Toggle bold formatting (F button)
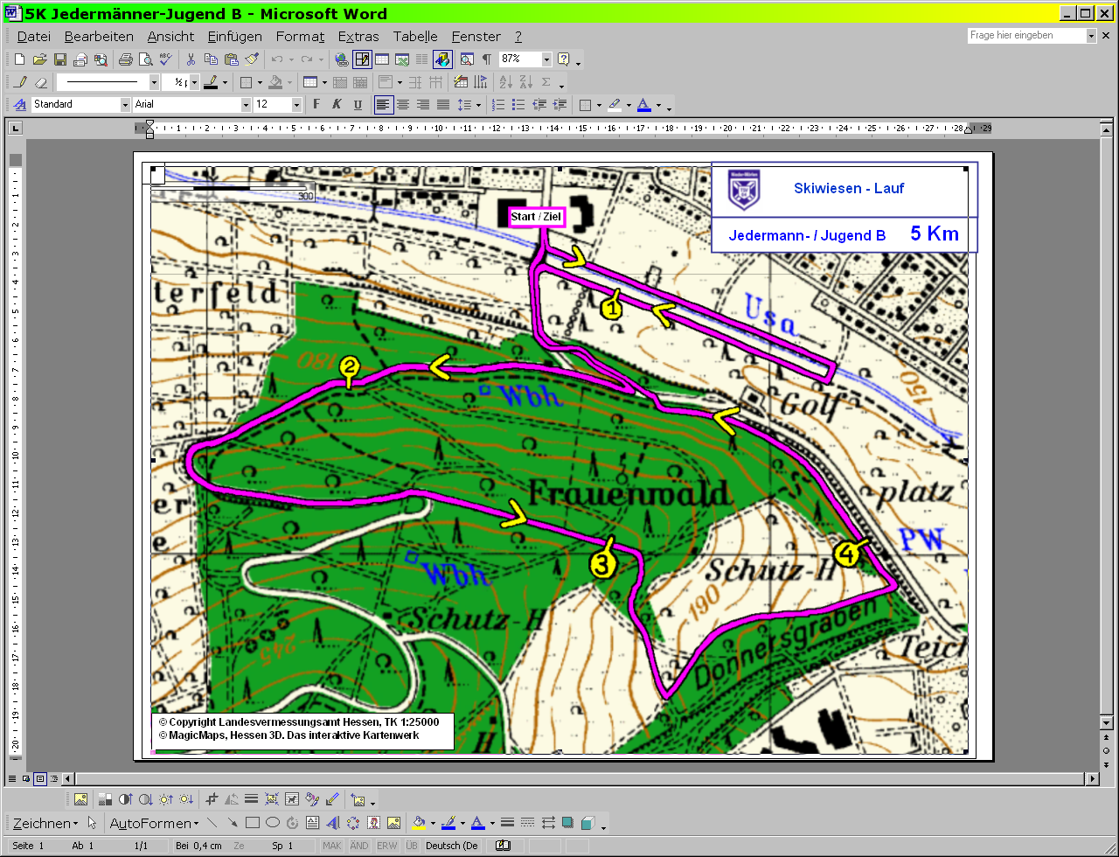Image resolution: width=1119 pixels, height=857 pixels. (316, 105)
